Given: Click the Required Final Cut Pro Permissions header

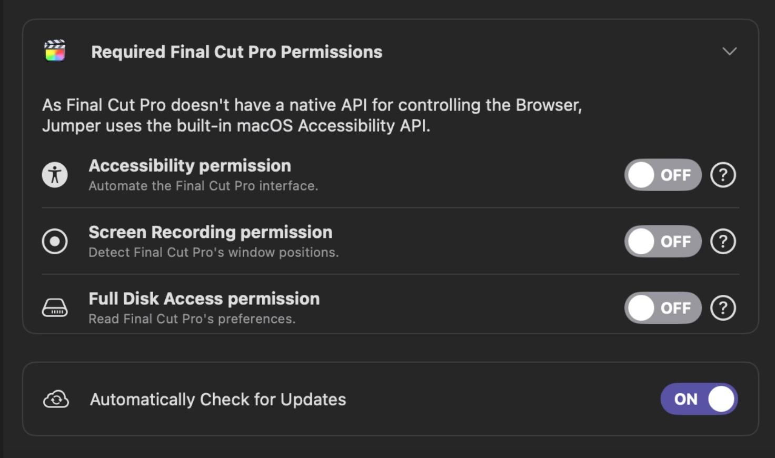Looking at the screenshot, I should [236, 52].
